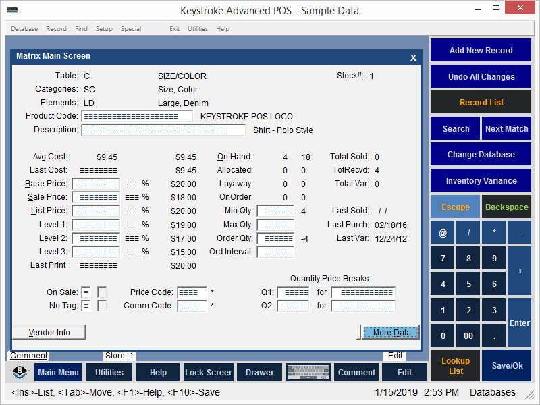This screenshot has height=405, width=540.
Task: Click the Add New Record button
Action: 481,51
